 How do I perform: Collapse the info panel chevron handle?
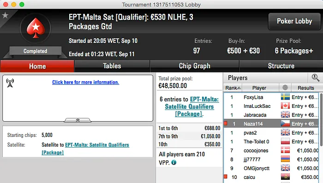coord(78,120)
